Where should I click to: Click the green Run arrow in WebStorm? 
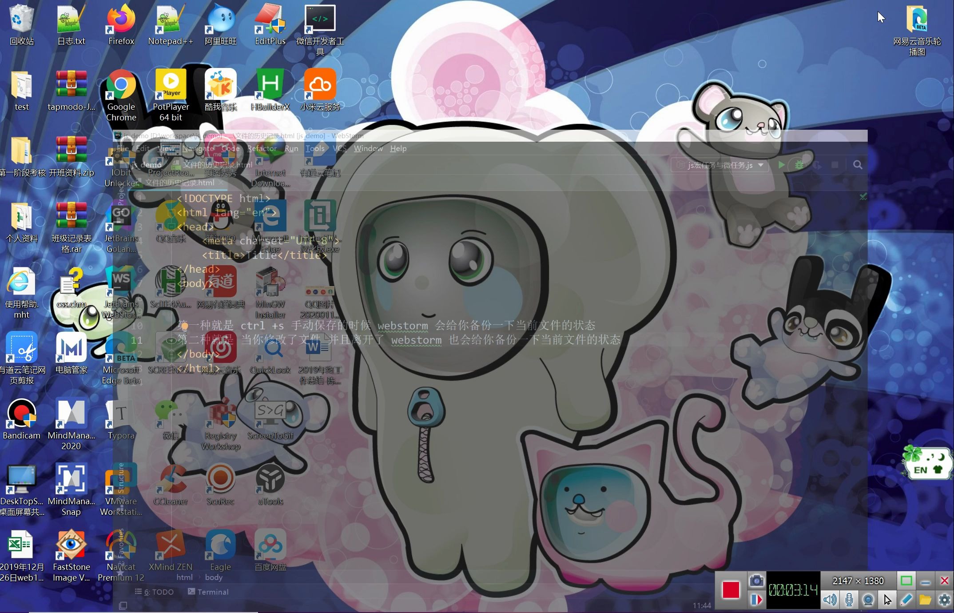[781, 165]
